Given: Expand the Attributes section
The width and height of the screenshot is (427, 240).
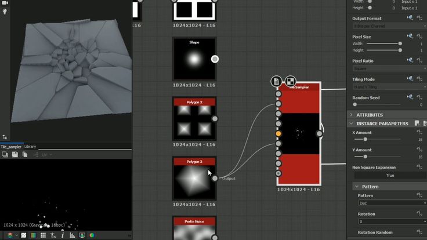Looking at the screenshot, I should [352, 115].
